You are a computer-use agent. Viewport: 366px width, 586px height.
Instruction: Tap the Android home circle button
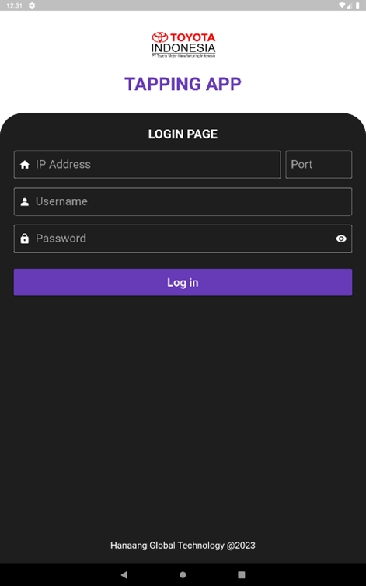pos(183,574)
